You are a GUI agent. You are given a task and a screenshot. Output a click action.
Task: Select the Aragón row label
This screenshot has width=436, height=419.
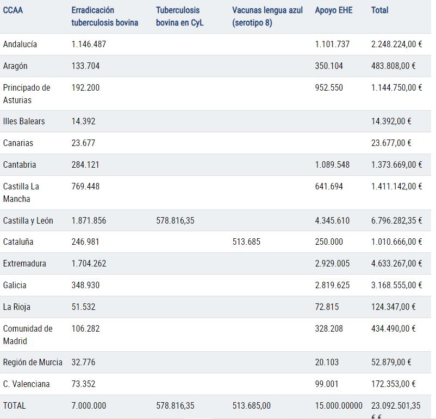15,66
